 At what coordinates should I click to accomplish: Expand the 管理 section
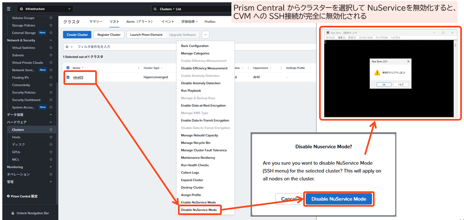tap(51, 182)
